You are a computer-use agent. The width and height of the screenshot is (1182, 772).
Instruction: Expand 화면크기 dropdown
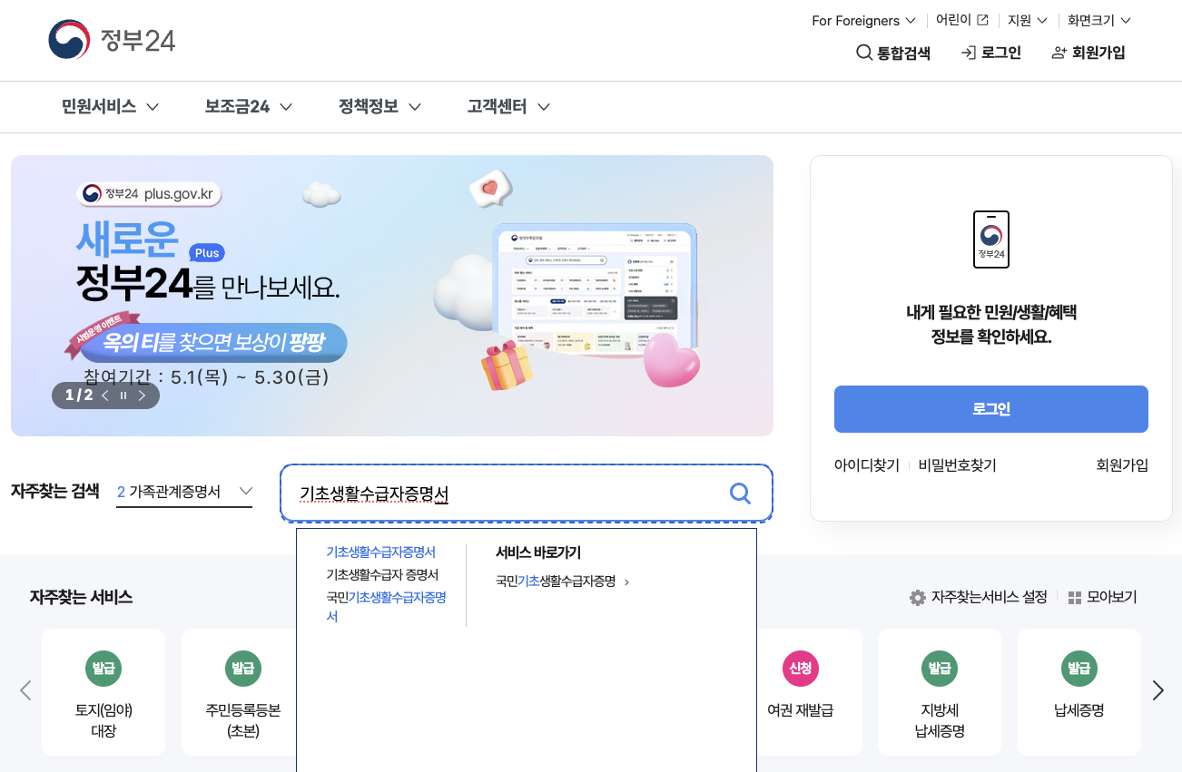point(1099,20)
